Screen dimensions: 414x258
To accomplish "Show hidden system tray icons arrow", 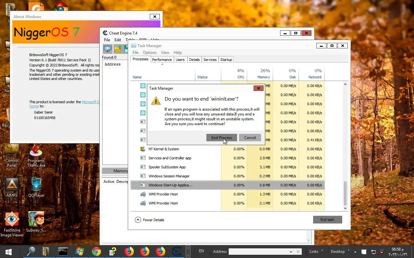I will pos(355,252).
